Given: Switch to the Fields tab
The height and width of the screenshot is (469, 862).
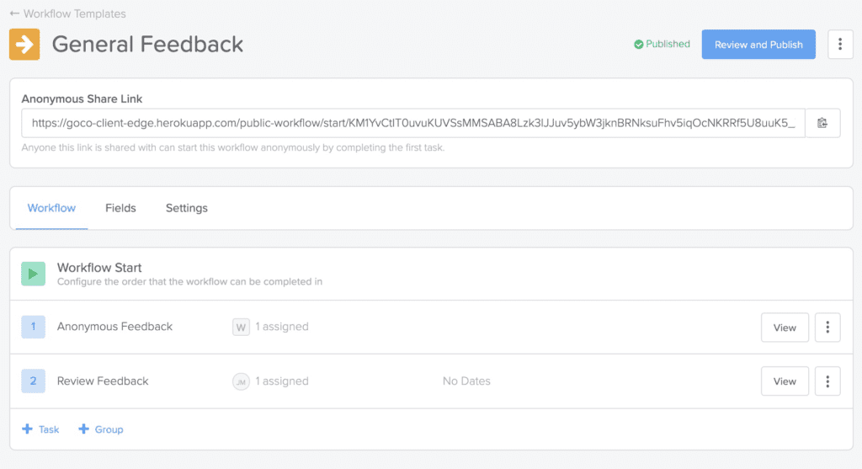Looking at the screenshot, I should 120,208.
